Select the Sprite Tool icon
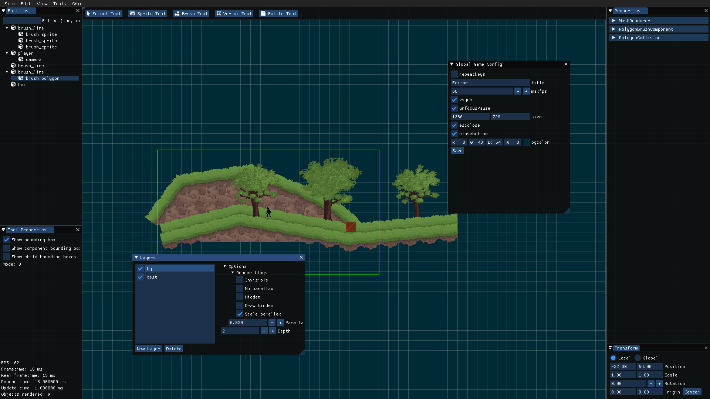This screenshot has width=710, height=399. (132, 14)
